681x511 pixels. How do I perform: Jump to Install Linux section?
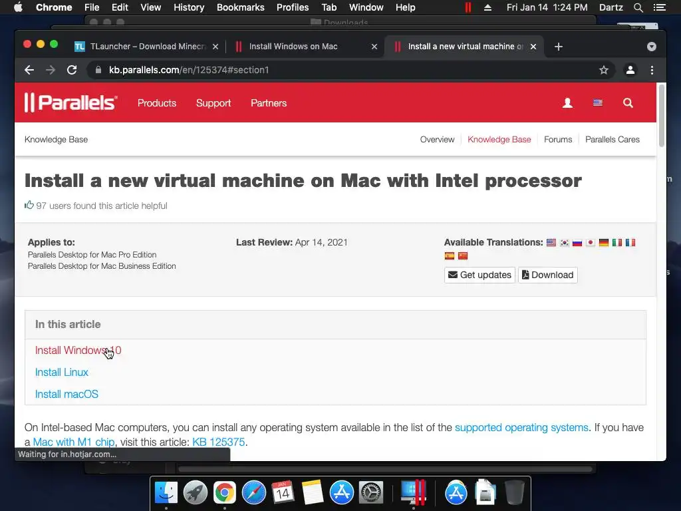point(62,373)
